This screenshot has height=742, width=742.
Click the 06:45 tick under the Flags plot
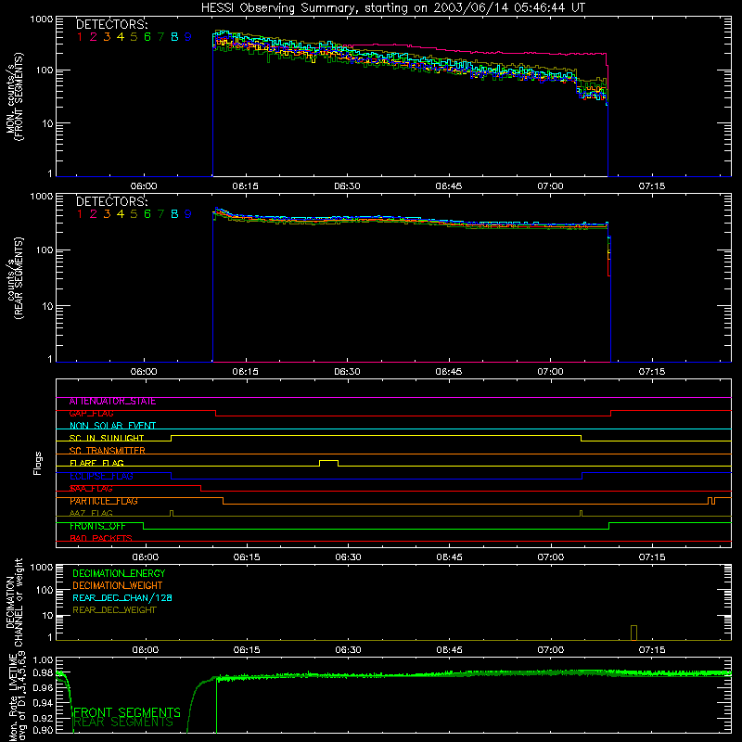(449, 557)
